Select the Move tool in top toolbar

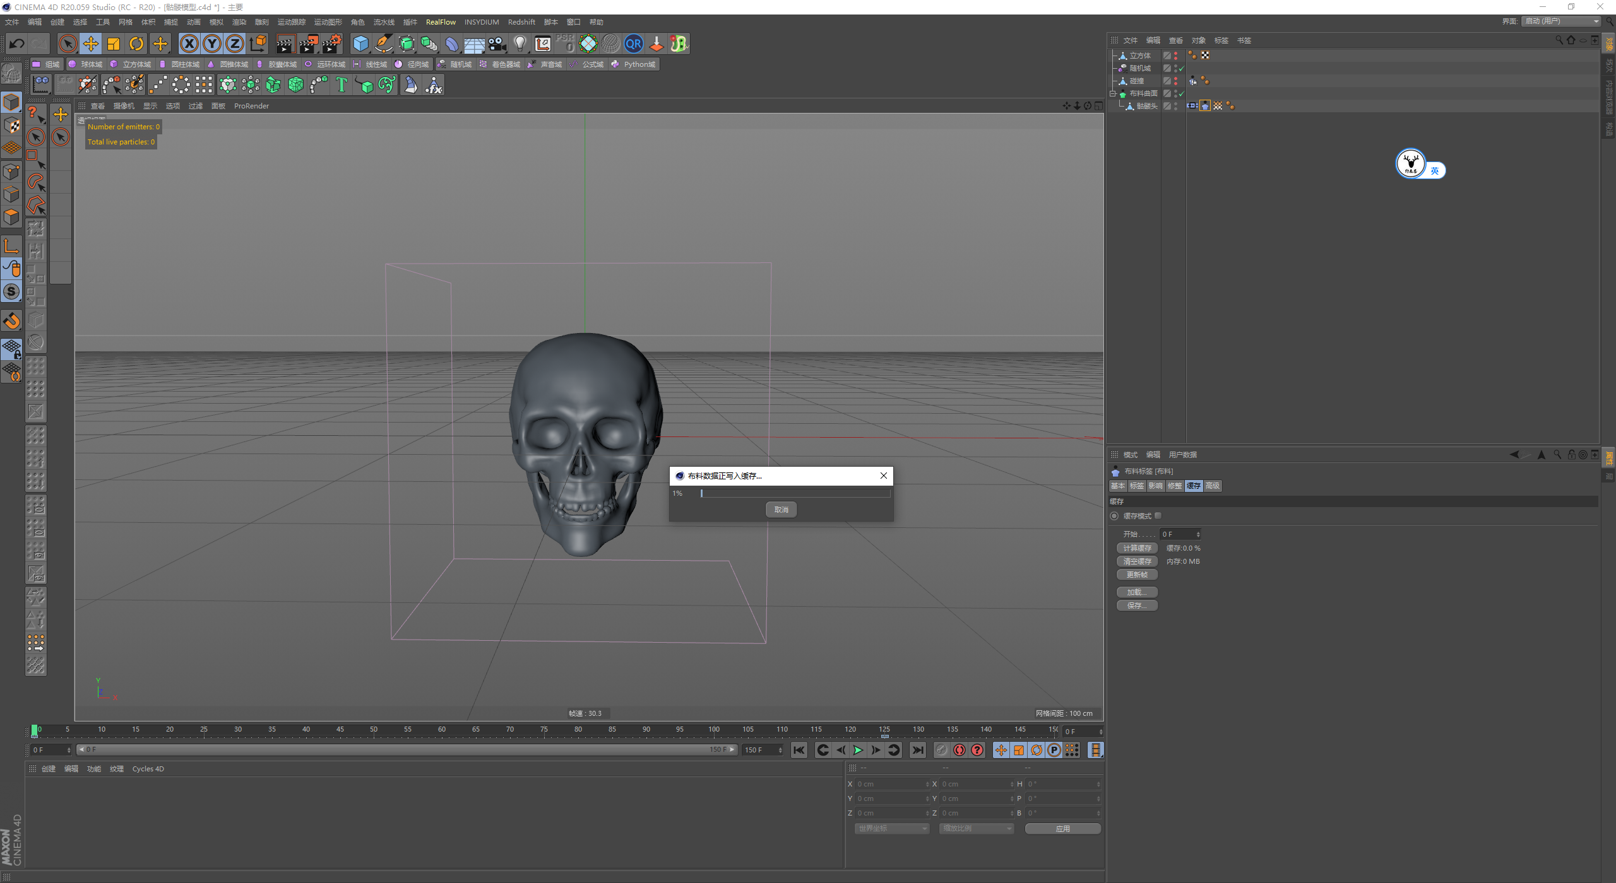click(91, 44)
